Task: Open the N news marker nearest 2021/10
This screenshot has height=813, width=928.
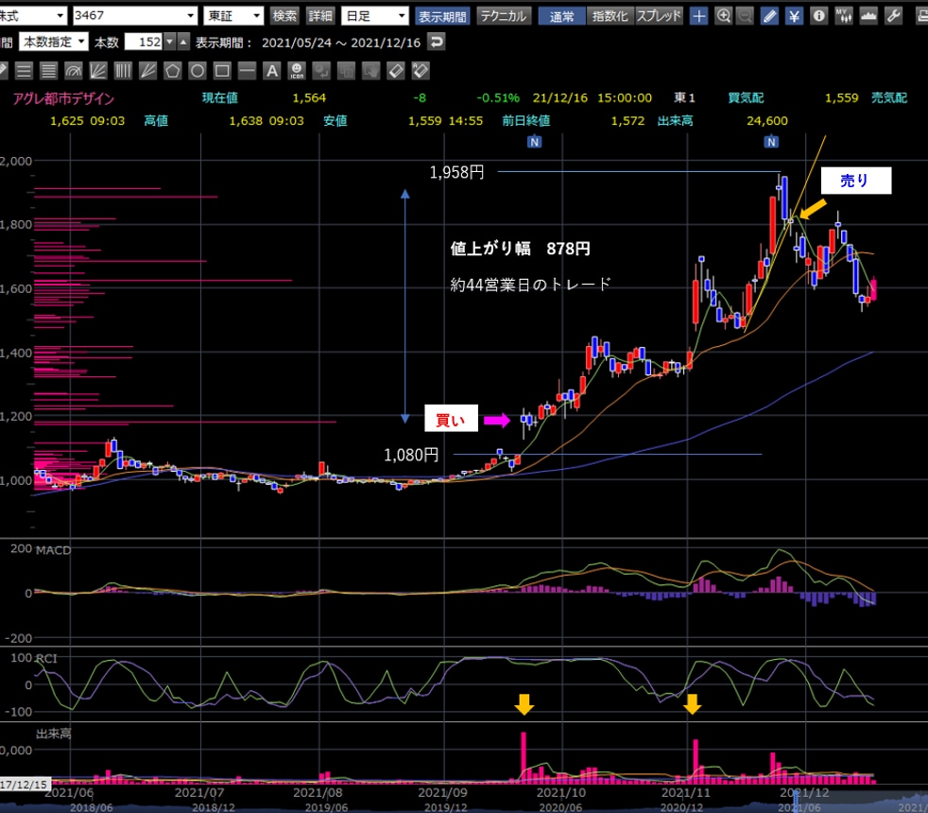Action: pyautogui.click(x=535, y=142)
